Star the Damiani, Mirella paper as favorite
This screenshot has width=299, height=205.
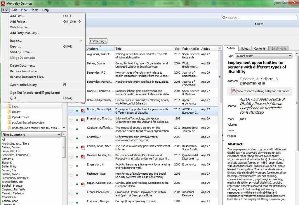tap(71, 157)
